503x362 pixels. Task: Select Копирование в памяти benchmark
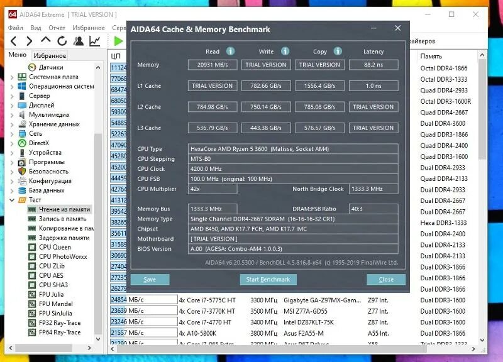coord(66,228)
